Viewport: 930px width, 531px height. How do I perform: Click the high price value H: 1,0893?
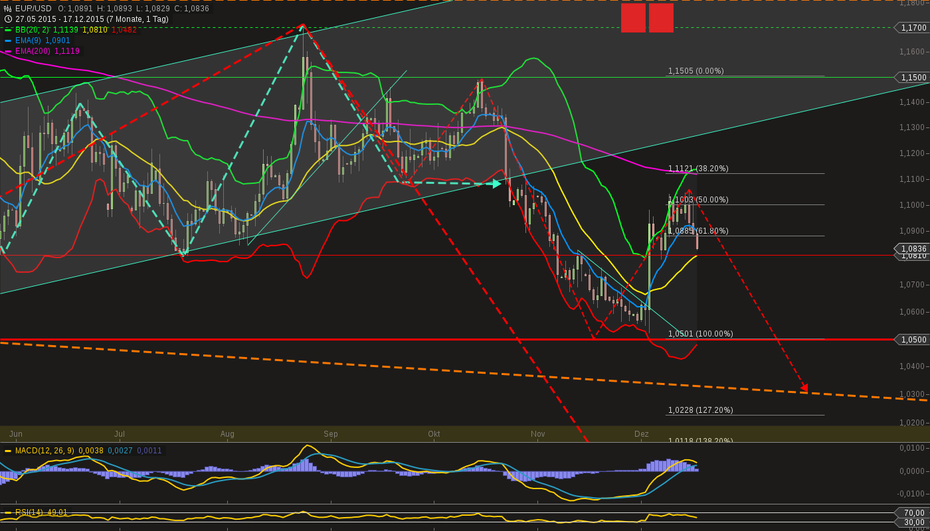114,9
